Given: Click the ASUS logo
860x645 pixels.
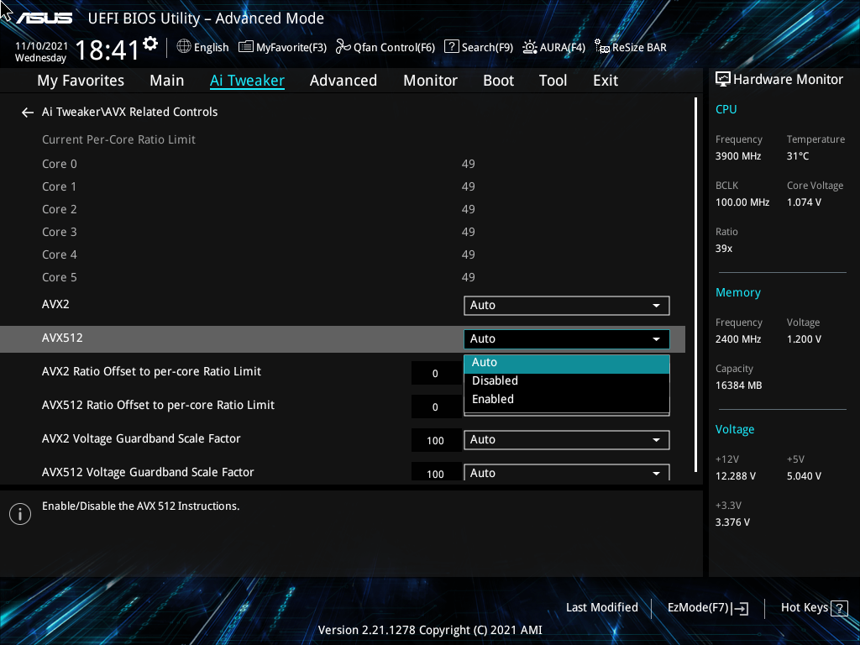Looking at the screenshot, I should click(44, 18).
